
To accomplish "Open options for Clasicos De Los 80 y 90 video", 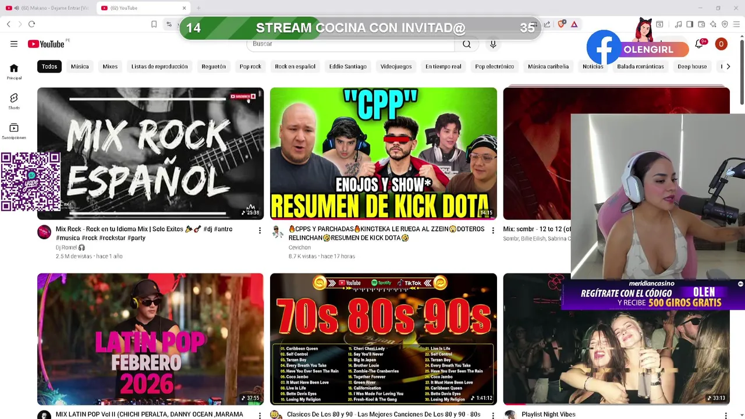I will point(493,415).
